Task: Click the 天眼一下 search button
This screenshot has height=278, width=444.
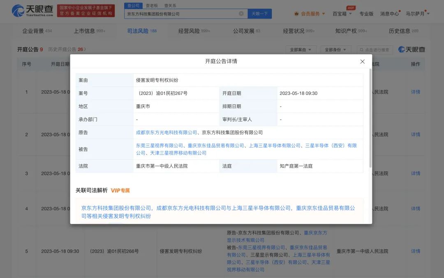Action: coord(260,14)
